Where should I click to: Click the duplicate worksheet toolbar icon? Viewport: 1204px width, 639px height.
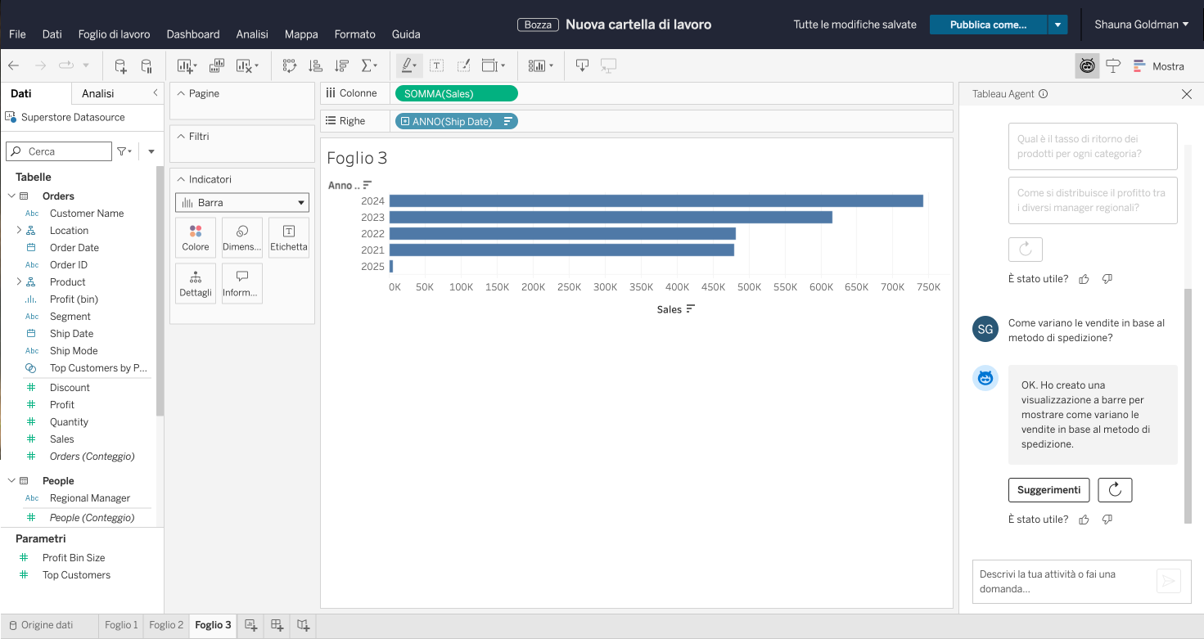point(217,66)
